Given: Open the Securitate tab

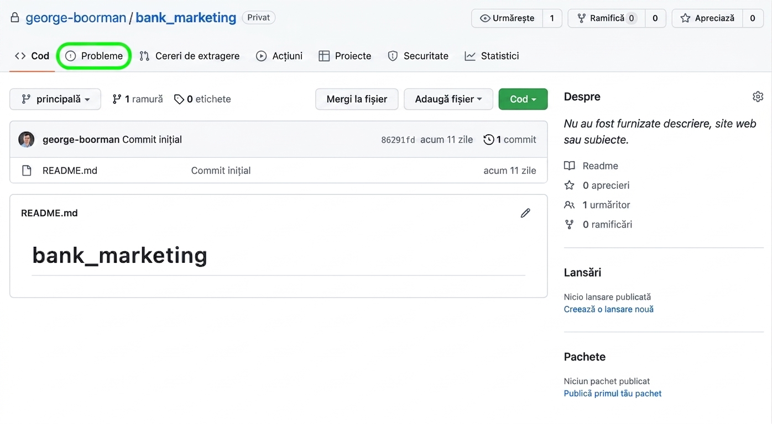Looking at the screenshot, I should point(418,56).
